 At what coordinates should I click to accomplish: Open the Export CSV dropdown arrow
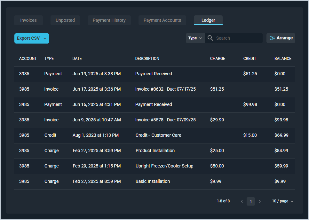point(45,38)
